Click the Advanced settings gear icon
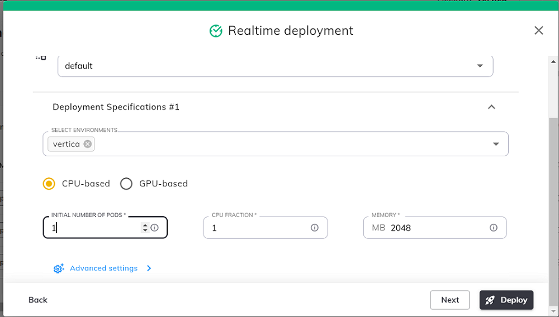The width and height of the screenshot is (559, 317). click(59, 268)
